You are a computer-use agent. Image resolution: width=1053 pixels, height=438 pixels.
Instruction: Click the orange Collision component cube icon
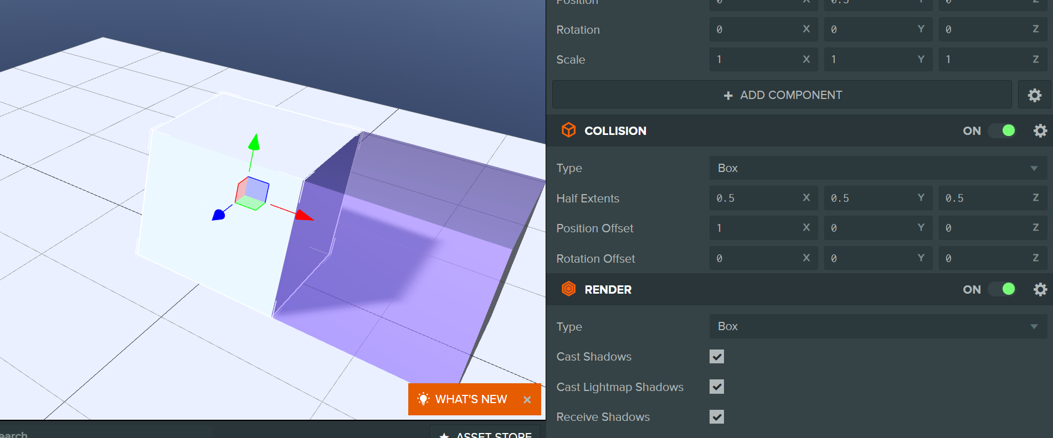pyautogui.click(x=568, y=131)
